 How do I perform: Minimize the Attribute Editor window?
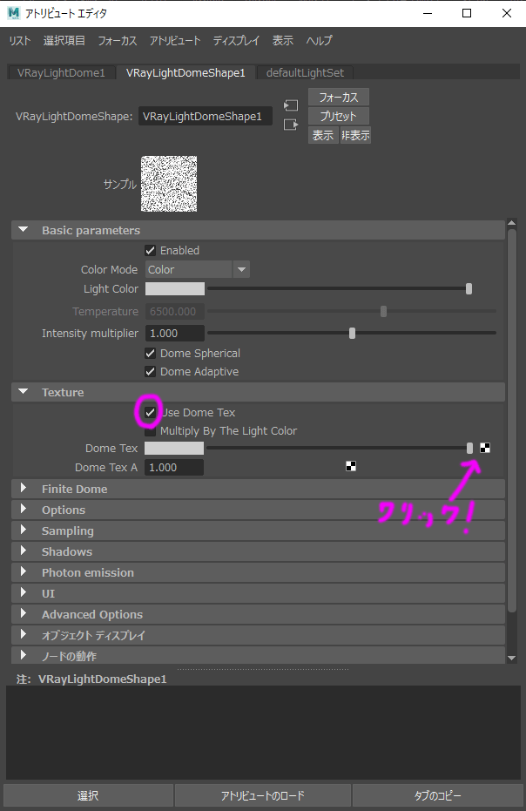428,13
